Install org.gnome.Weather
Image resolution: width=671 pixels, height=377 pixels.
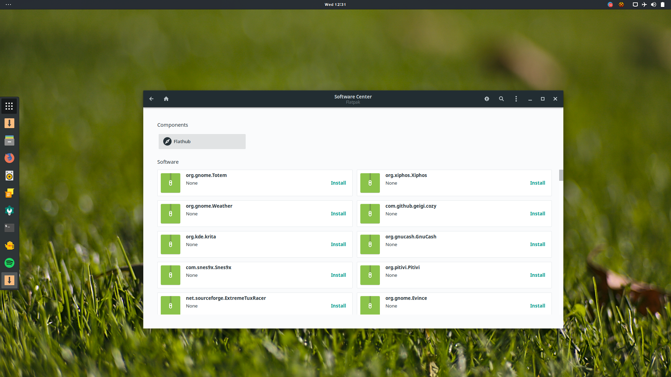coord(338,214)
